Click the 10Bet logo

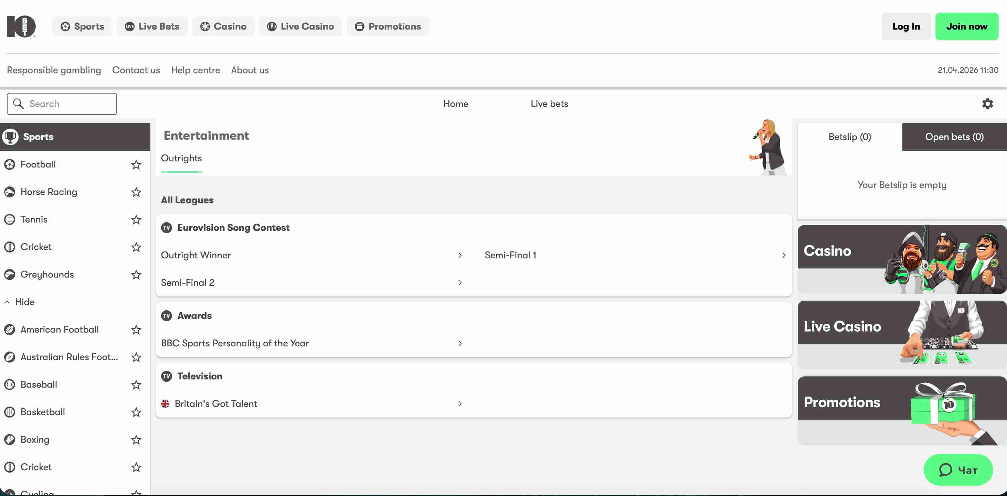(x=21, y=26)
